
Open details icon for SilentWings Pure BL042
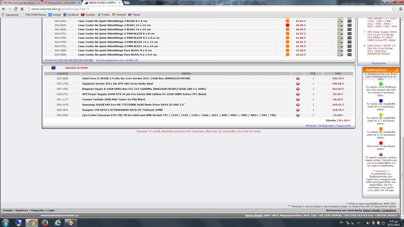[340, 54]
